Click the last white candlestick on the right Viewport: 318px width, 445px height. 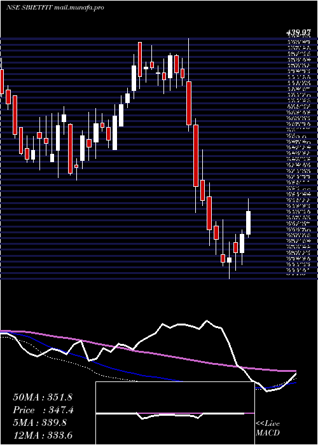249,222
